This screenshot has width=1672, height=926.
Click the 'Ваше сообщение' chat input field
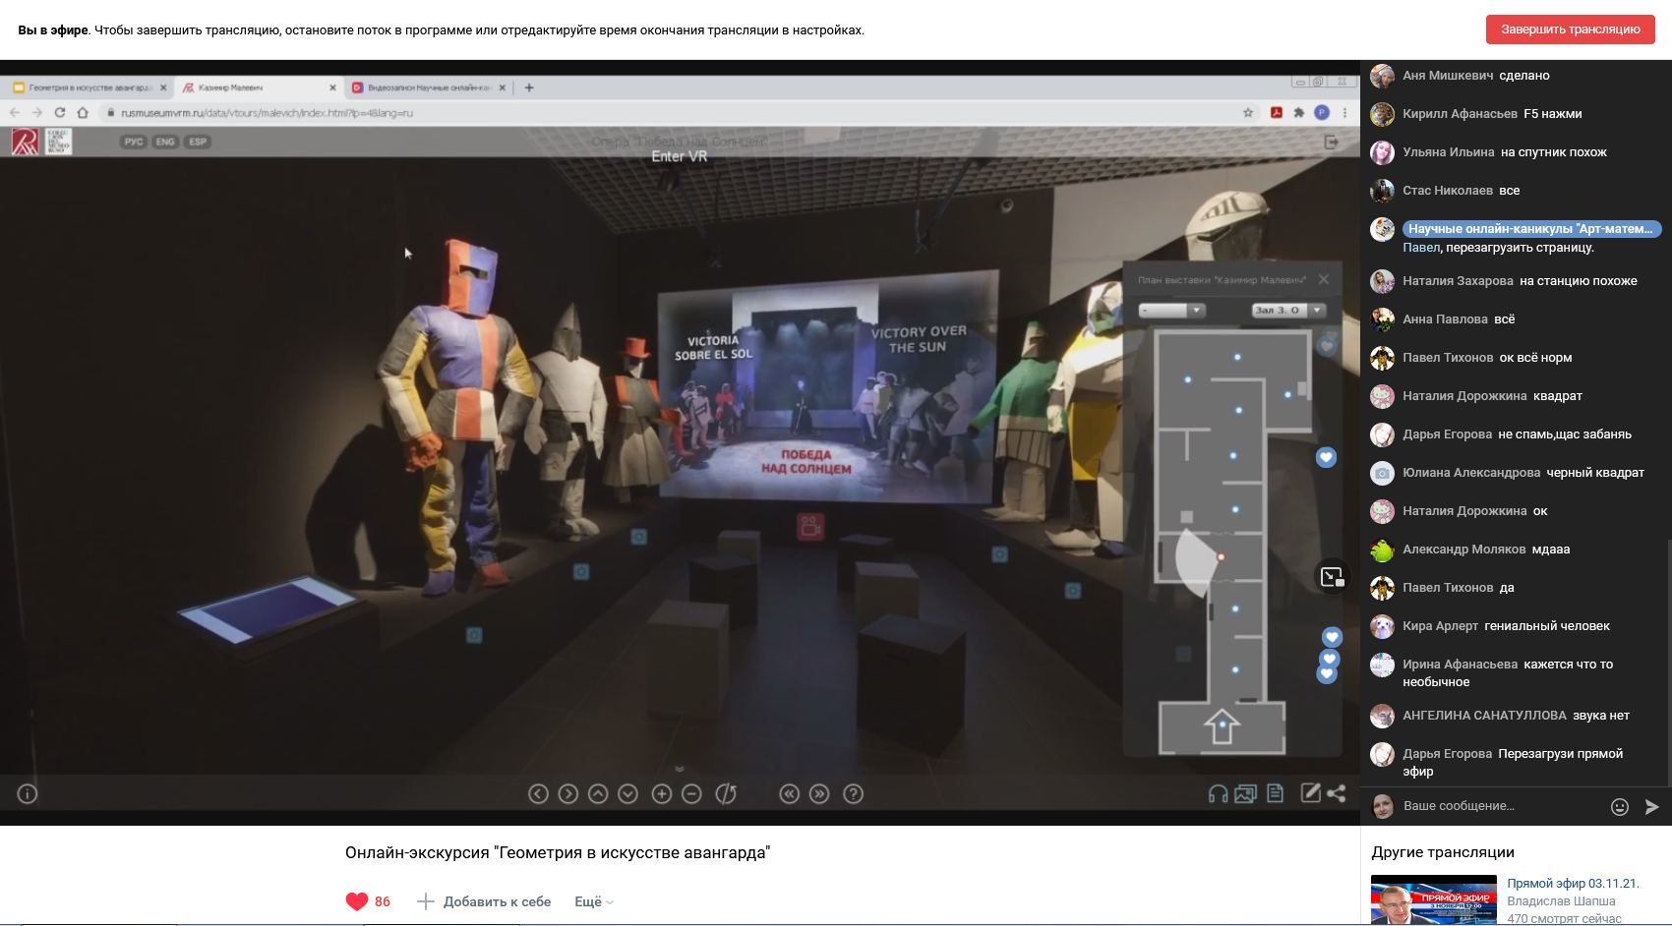(1500, 806)
